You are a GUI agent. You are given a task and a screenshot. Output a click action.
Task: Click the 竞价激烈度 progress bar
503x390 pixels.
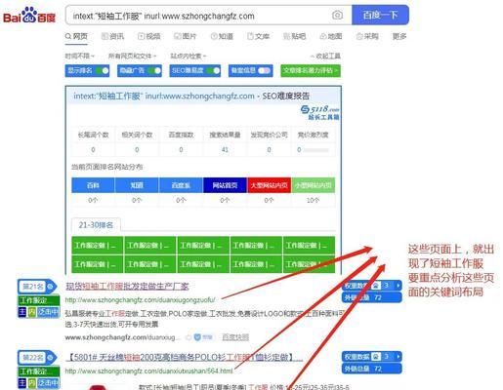point(315,150)
